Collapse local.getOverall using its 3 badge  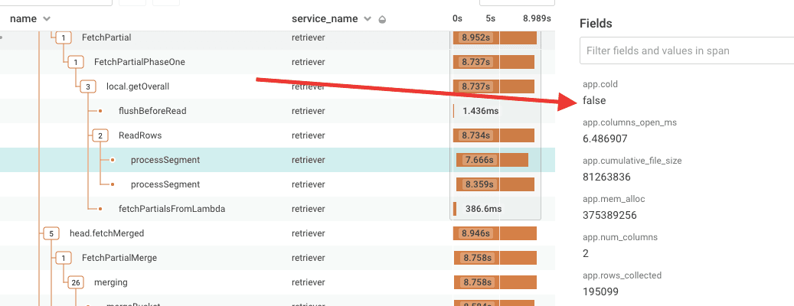[89, 86]
